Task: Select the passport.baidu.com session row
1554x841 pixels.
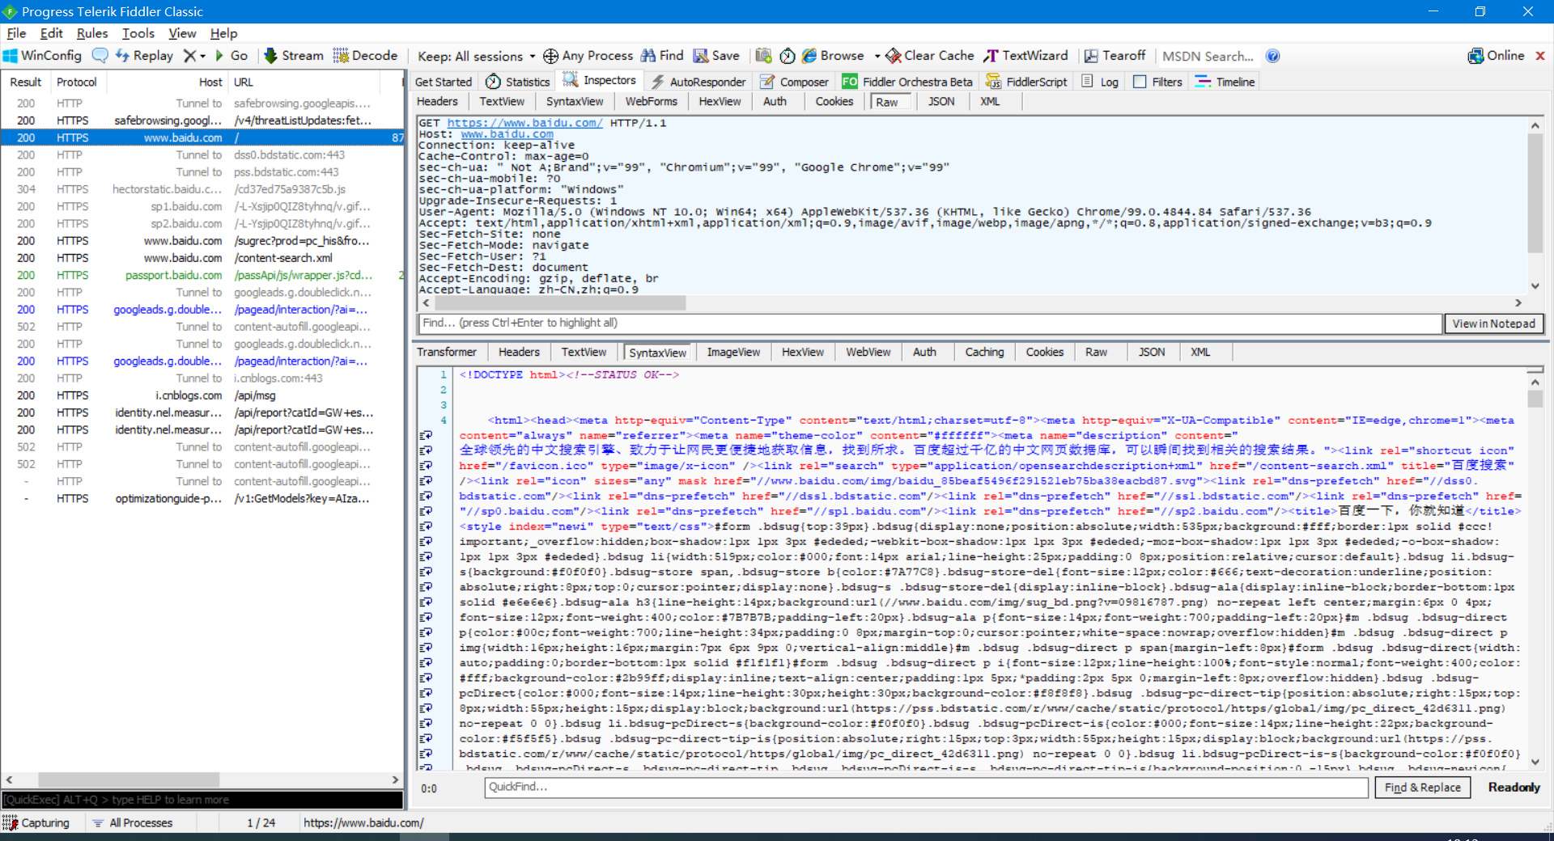Action: tap(202, 275)
